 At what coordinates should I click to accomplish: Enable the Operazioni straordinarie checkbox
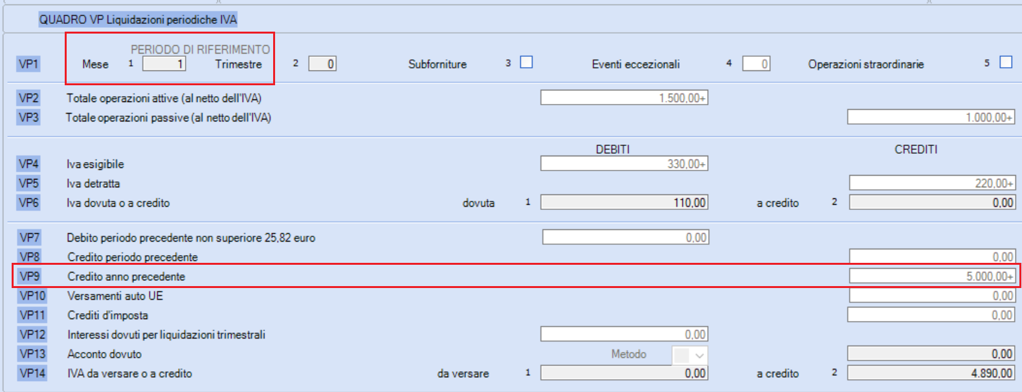[1006, 63]
